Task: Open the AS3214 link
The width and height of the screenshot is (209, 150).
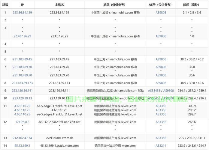Action: (x=161, y=145)
